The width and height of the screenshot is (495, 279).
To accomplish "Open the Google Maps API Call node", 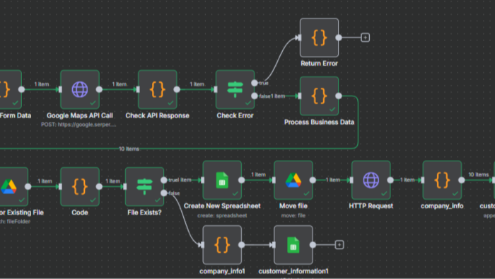I will 80,89.
